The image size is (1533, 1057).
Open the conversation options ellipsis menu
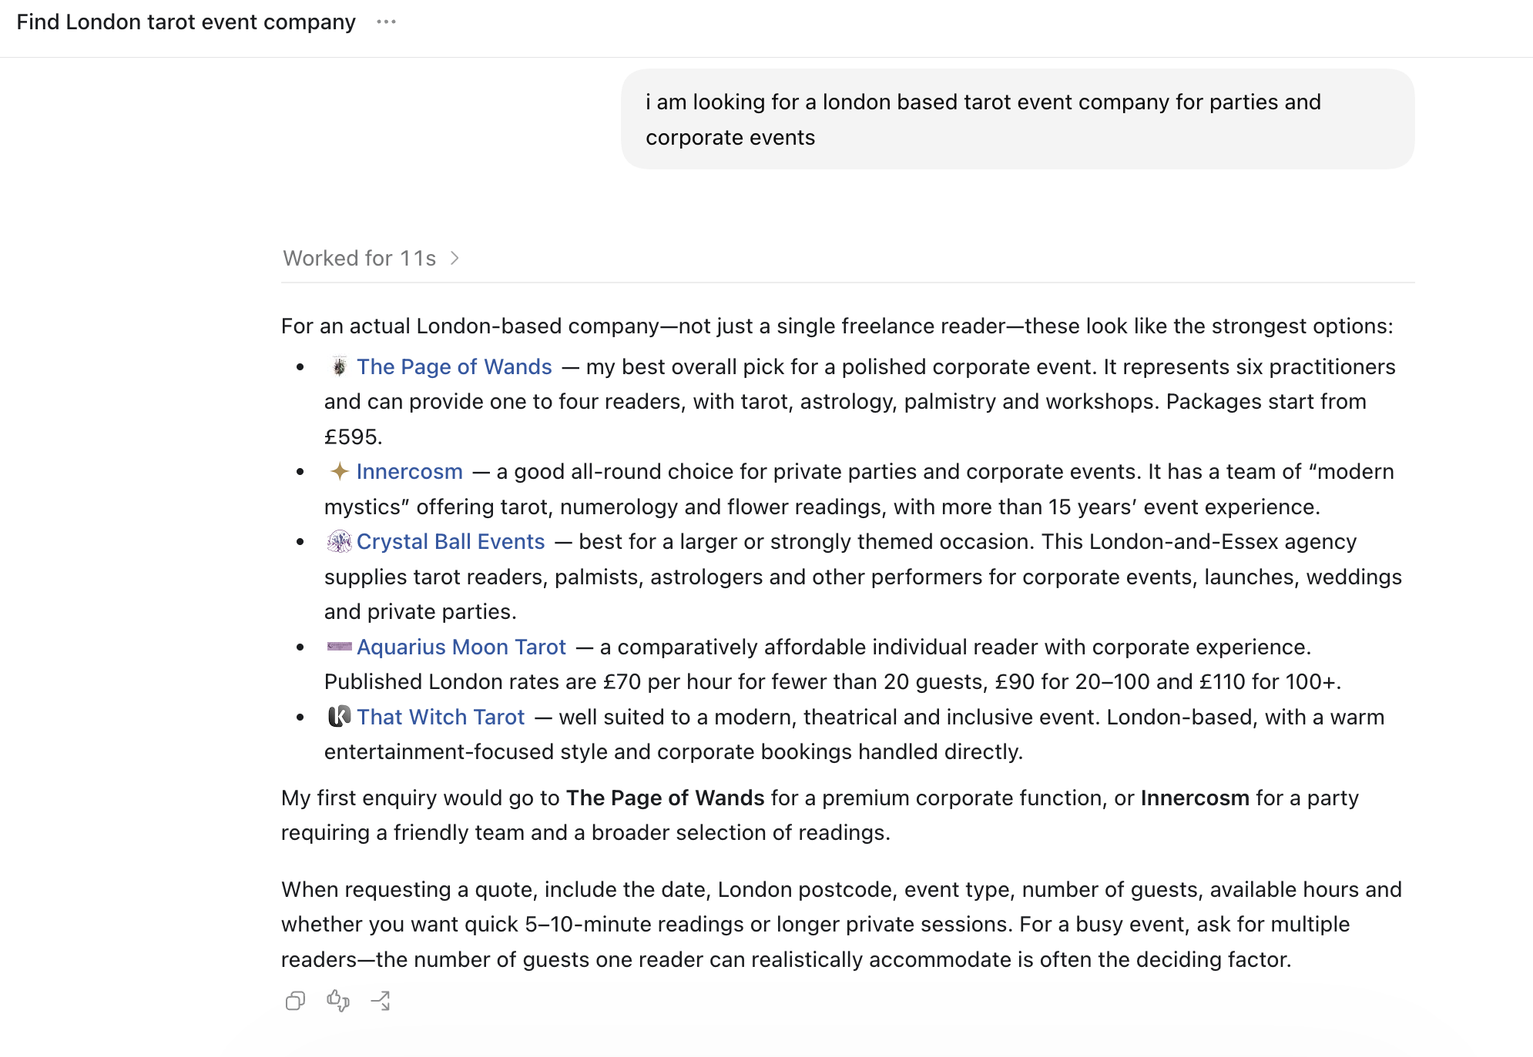click(x=386, y=22)
